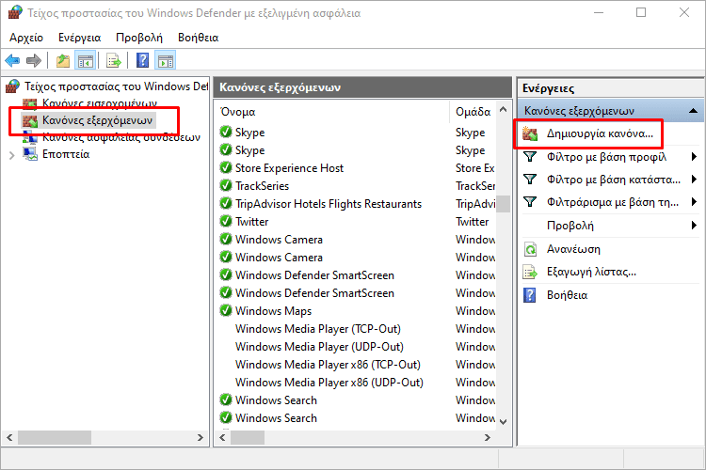Click tree pane horizontal scrollbar thumb
Image resolution: width=706 pixels, height=470 pixels.
(x=55, y=437)
